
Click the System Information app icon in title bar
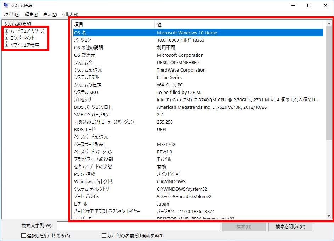tap(6, 5)
